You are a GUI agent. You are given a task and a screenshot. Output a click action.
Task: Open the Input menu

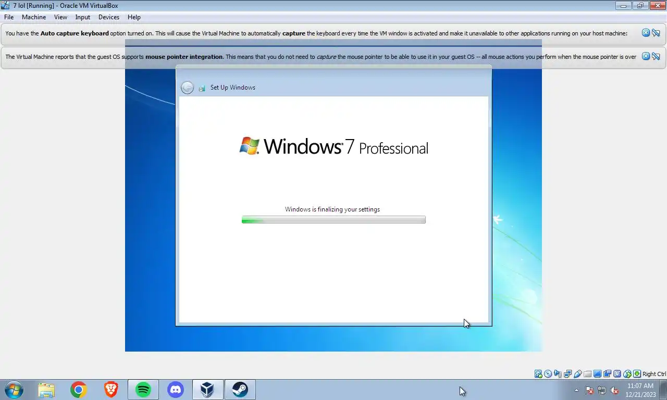[82, 17]
